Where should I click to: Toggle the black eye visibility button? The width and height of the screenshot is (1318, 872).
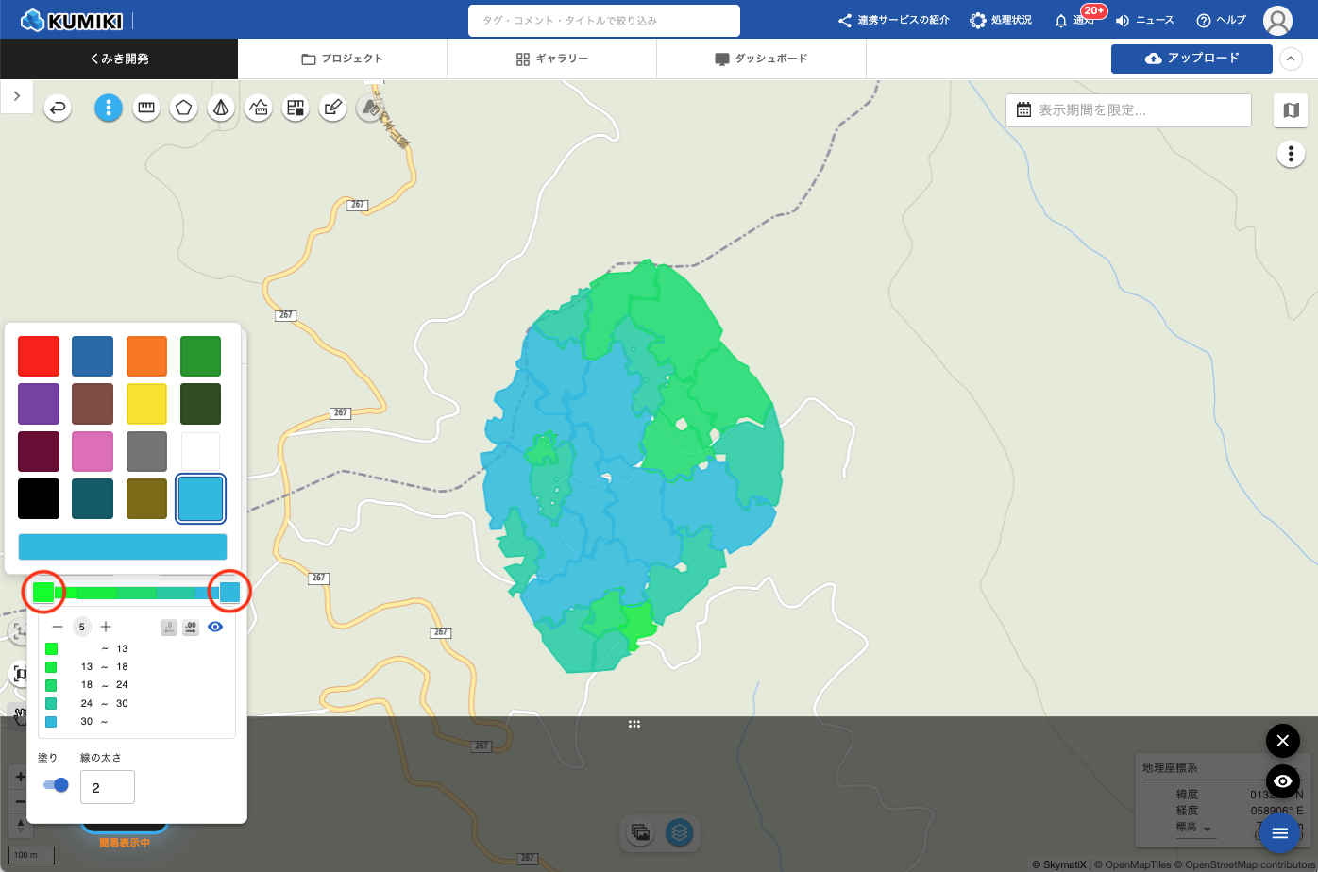click(x=1282, y=781)
